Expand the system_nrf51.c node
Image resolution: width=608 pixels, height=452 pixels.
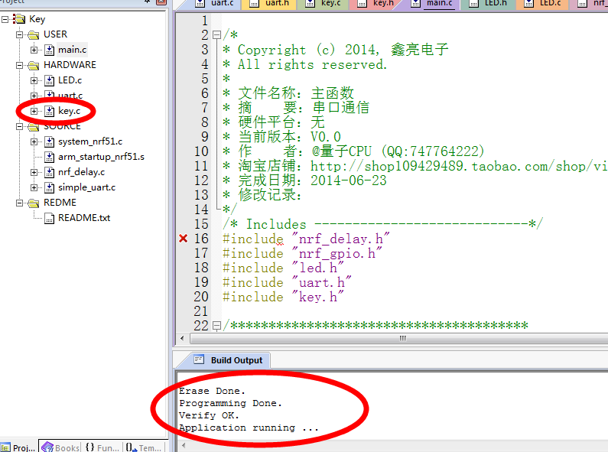tap(34, 141)
